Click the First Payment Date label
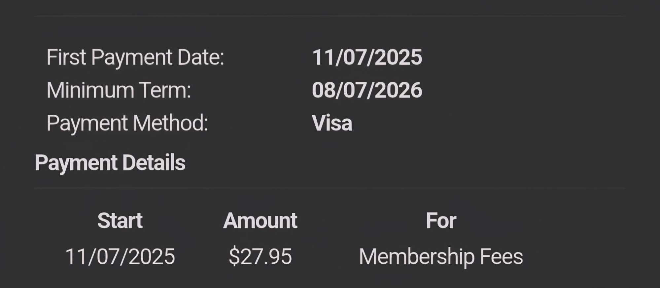 point(135,58)
